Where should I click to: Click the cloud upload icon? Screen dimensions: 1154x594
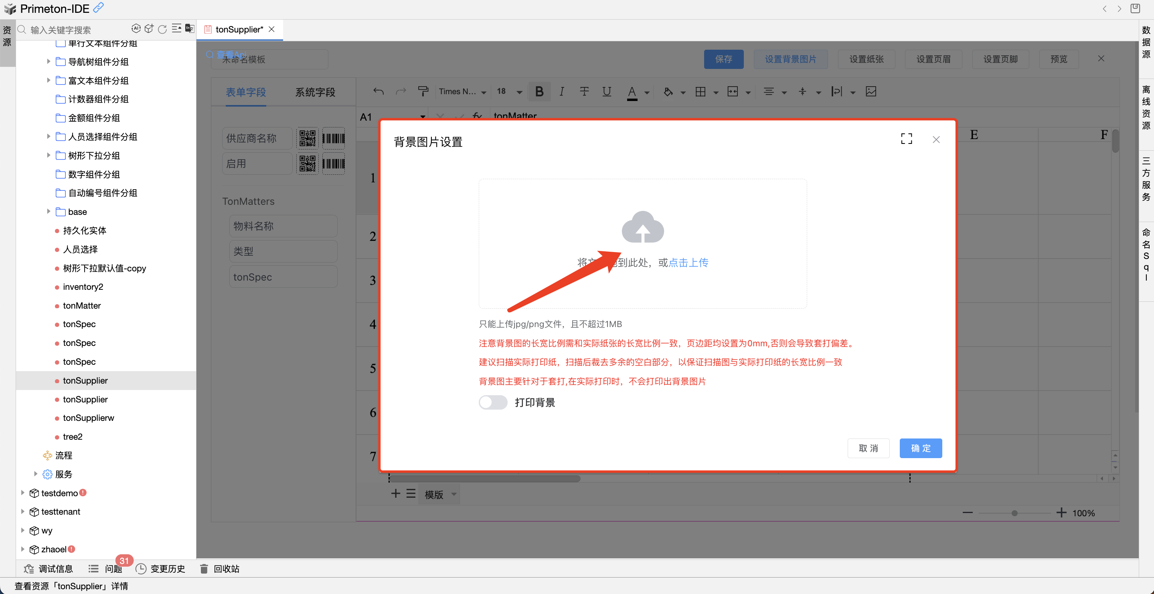pyautogui.click(x=642, y=227)
